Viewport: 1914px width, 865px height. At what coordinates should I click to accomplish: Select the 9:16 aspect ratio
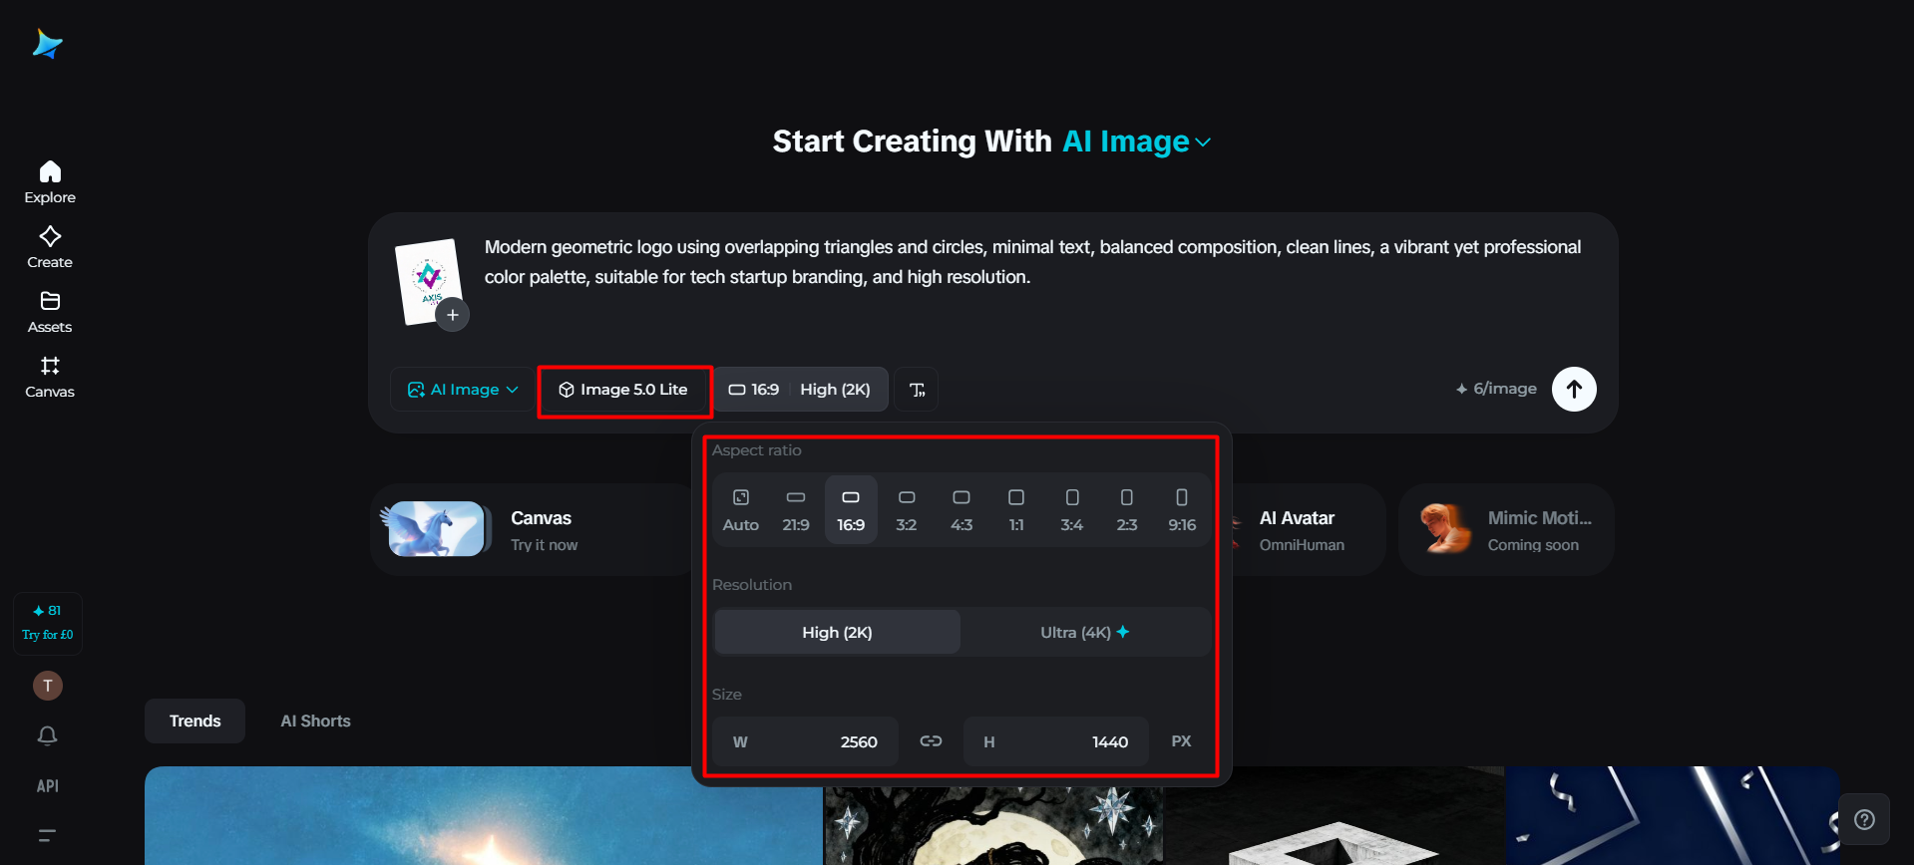(1182, 509)
